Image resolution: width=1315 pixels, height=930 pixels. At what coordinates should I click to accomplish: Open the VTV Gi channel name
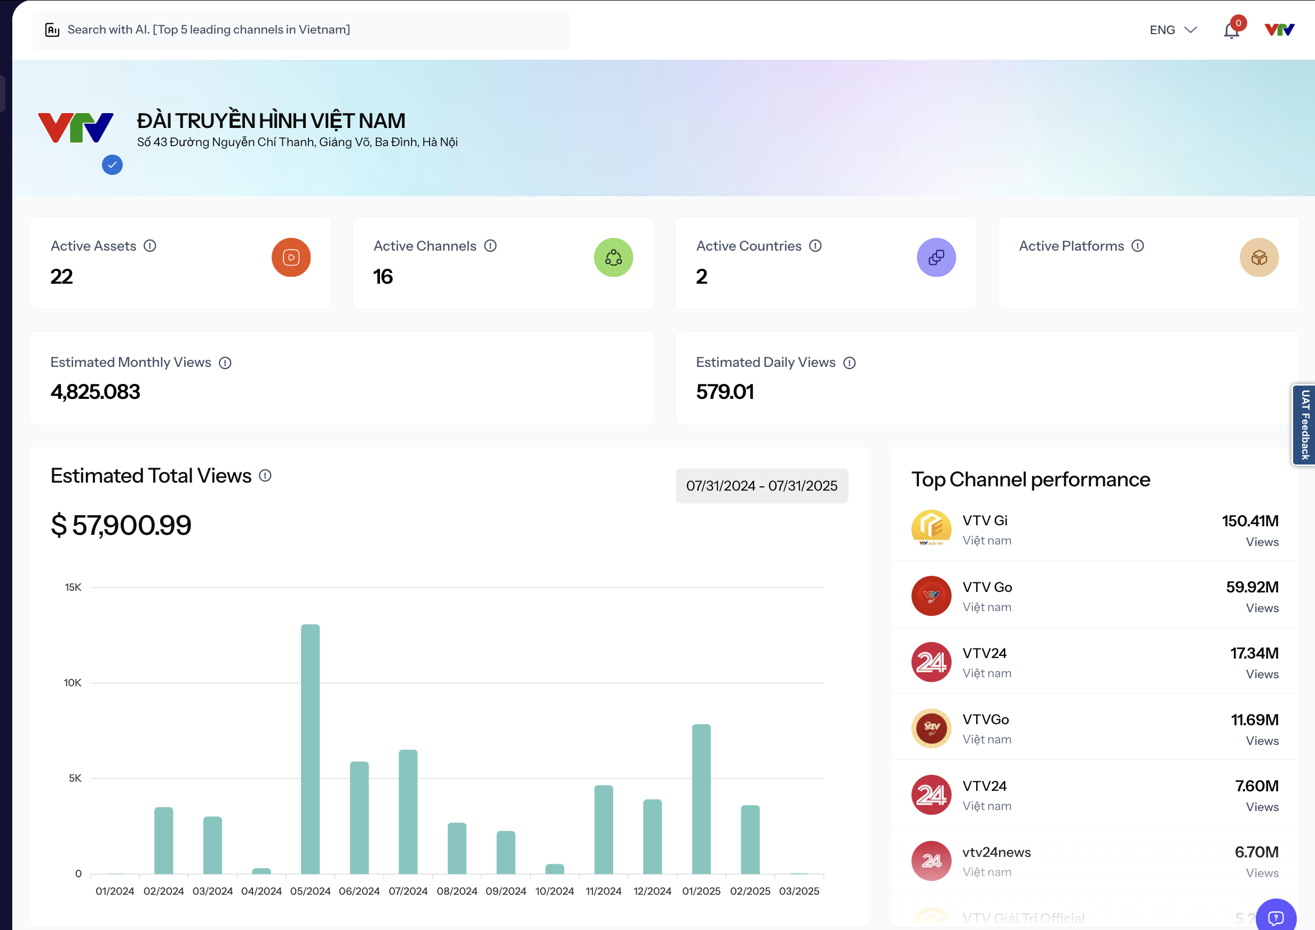coord(985,520)
